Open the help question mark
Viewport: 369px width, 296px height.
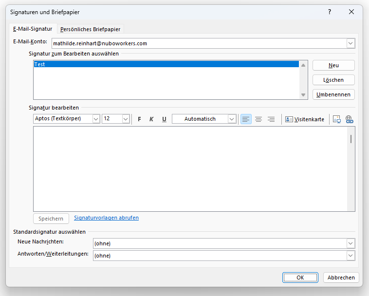tap(330, 12)
